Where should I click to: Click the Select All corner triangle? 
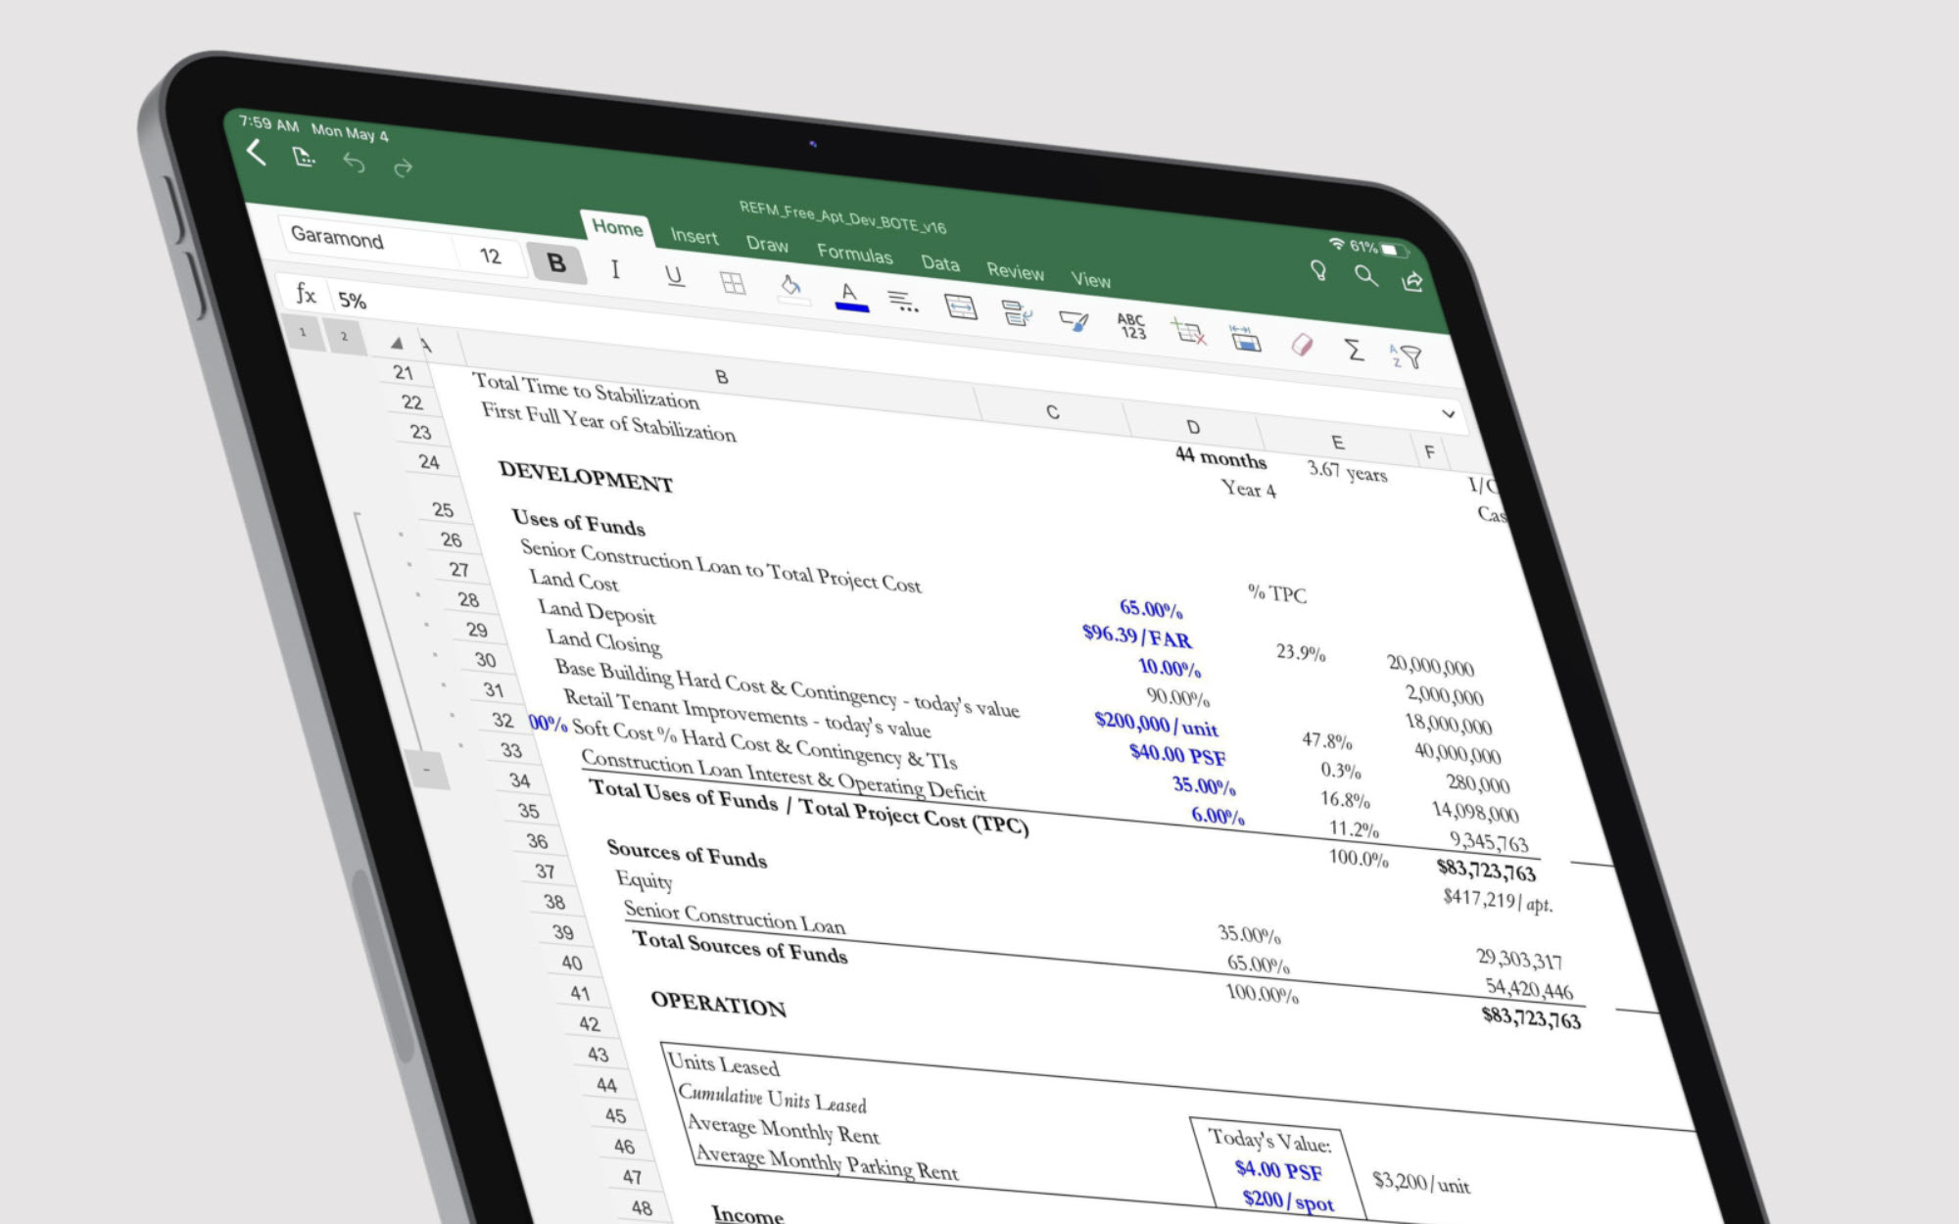pos(396,343)
